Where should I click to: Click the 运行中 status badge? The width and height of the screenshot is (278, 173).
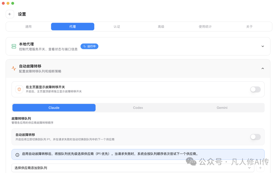89,46
